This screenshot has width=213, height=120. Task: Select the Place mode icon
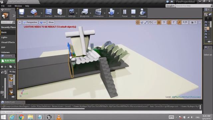pyautogui.click(x=5, y=16)
